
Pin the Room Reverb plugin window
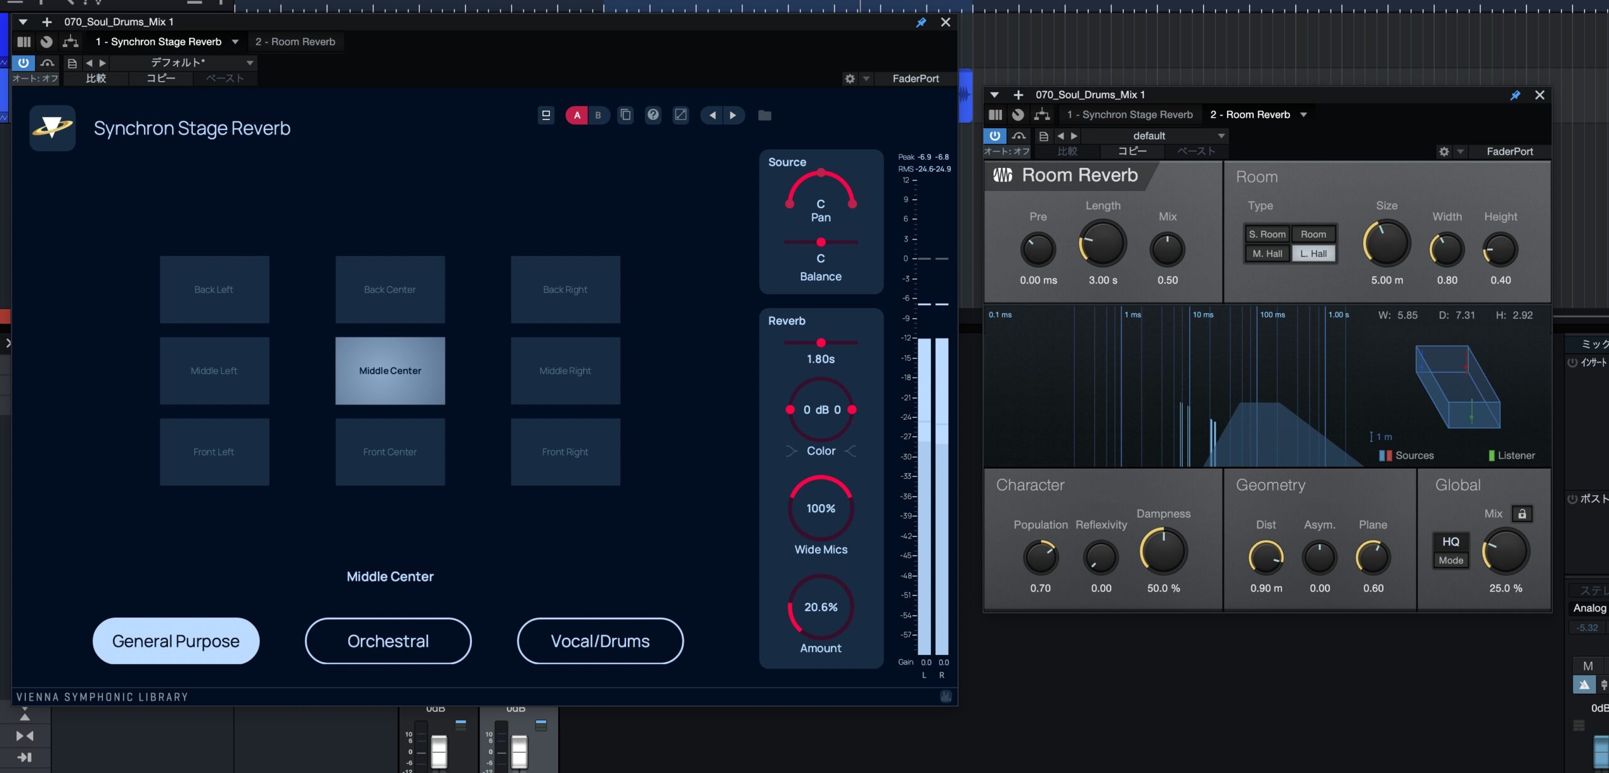pyautogui.click(x=1515, y=95)
